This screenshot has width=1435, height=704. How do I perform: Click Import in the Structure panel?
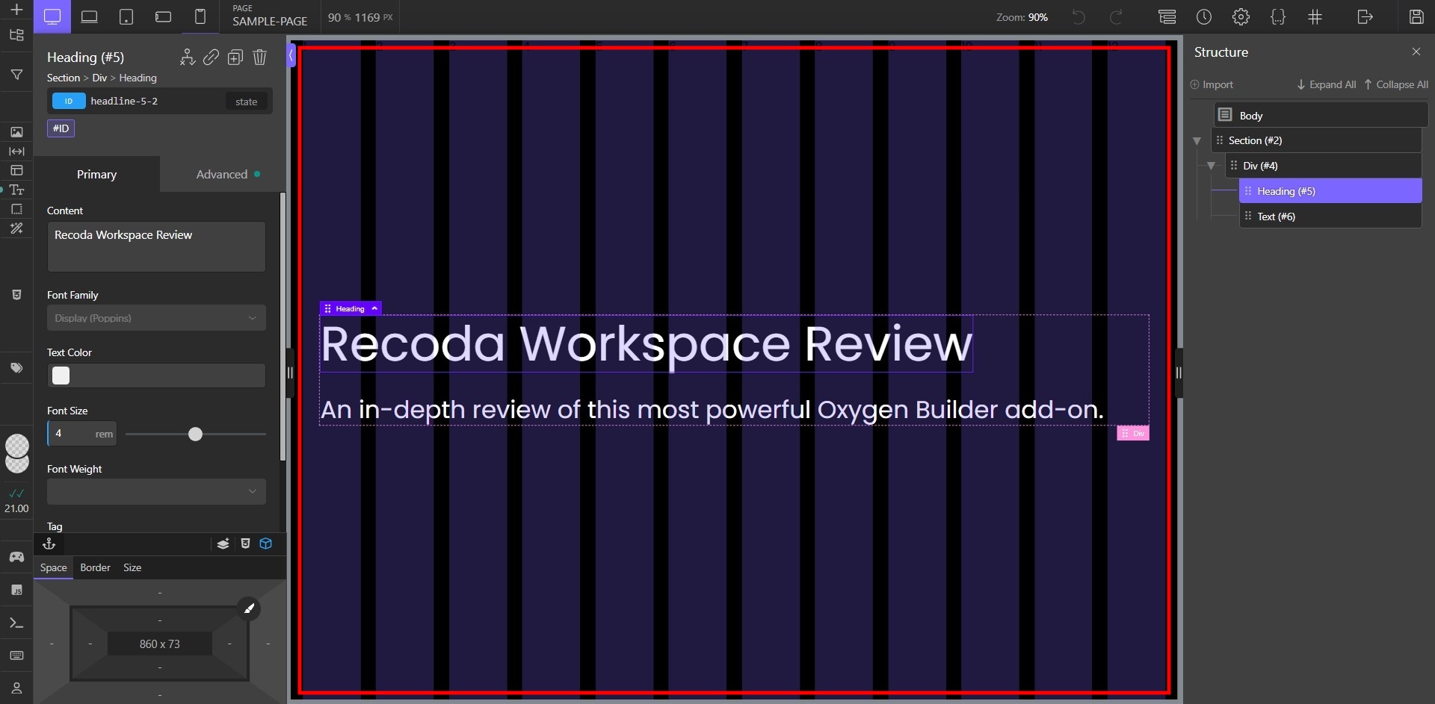point(1212,84)
